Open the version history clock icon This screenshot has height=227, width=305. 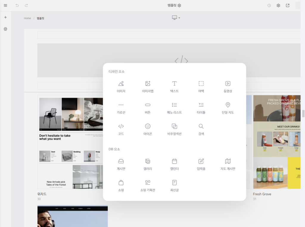click(x=269, y=5)
